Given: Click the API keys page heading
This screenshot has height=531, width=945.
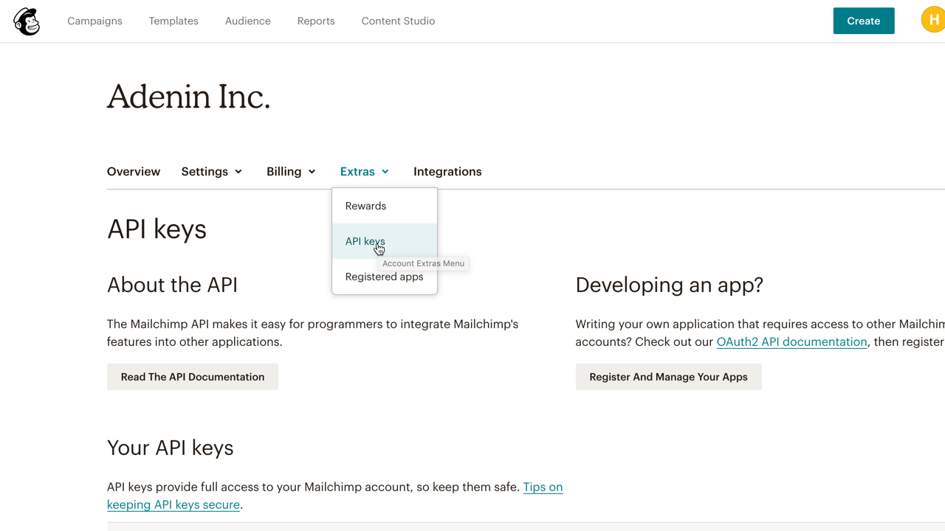Looking at the screenshot, I should coord(157,229).
